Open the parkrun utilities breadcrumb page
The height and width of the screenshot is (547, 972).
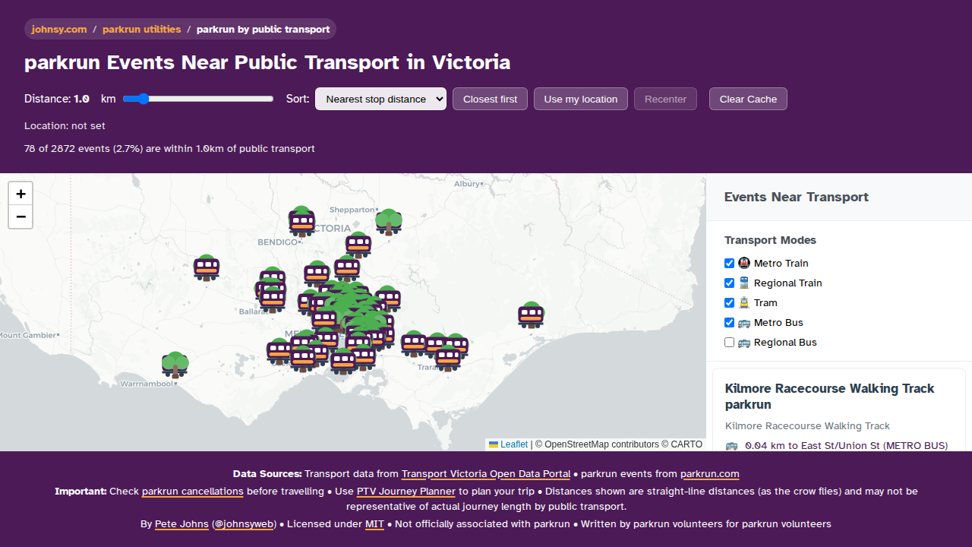click(x=141, y=29)
